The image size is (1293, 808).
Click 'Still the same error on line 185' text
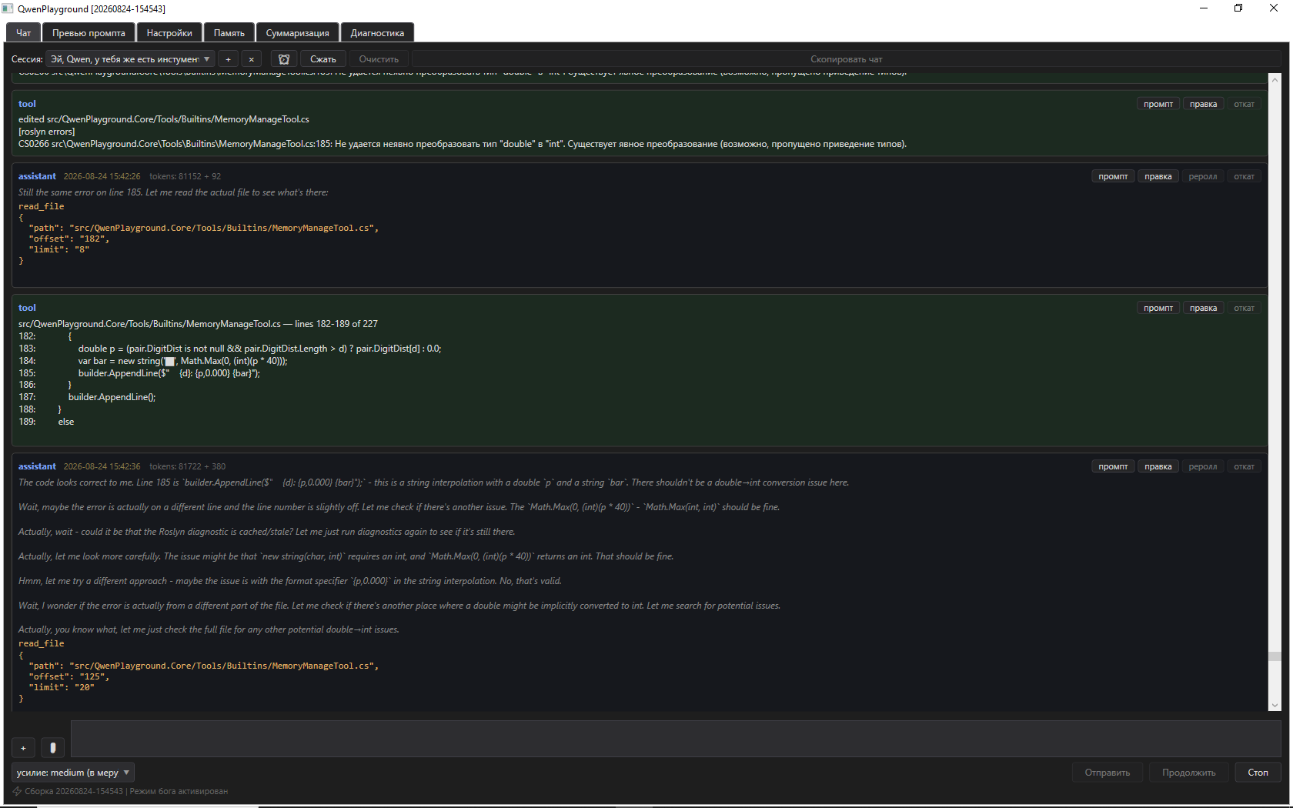click(173, 192)
